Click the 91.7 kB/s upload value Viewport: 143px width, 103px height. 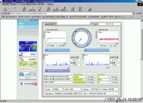point(114,46)
